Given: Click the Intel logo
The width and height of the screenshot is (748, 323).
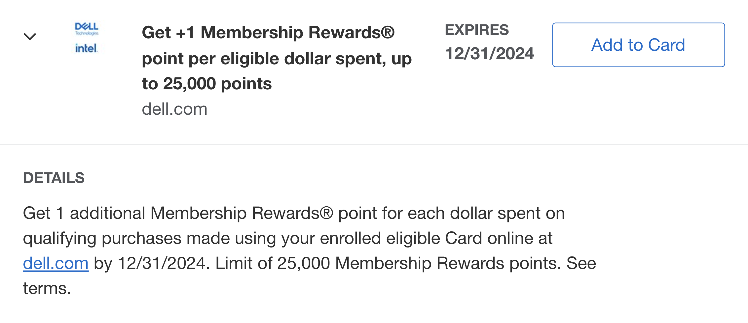Looking at the screenshot, I should click(86, 49).
